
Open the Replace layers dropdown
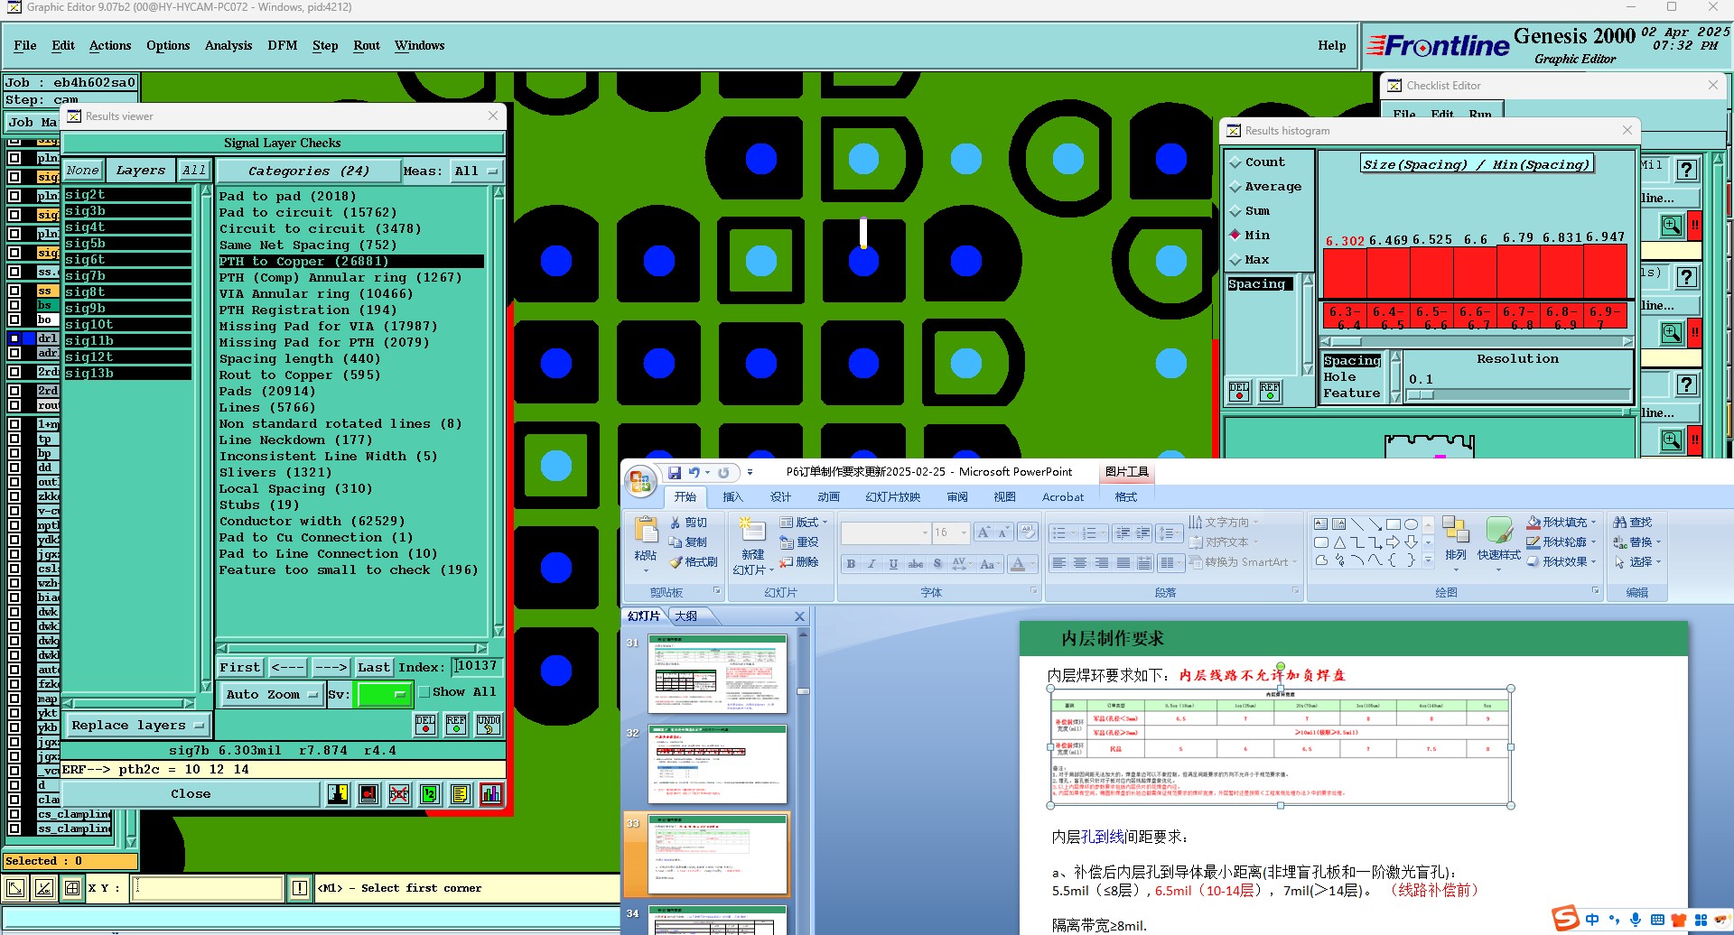click(x=137, y=726)
